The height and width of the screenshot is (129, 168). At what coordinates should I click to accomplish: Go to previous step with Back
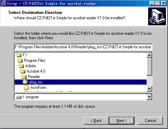[x=96, y=121]
